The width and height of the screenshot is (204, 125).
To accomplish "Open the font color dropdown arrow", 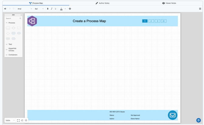I will pos(65,9).
